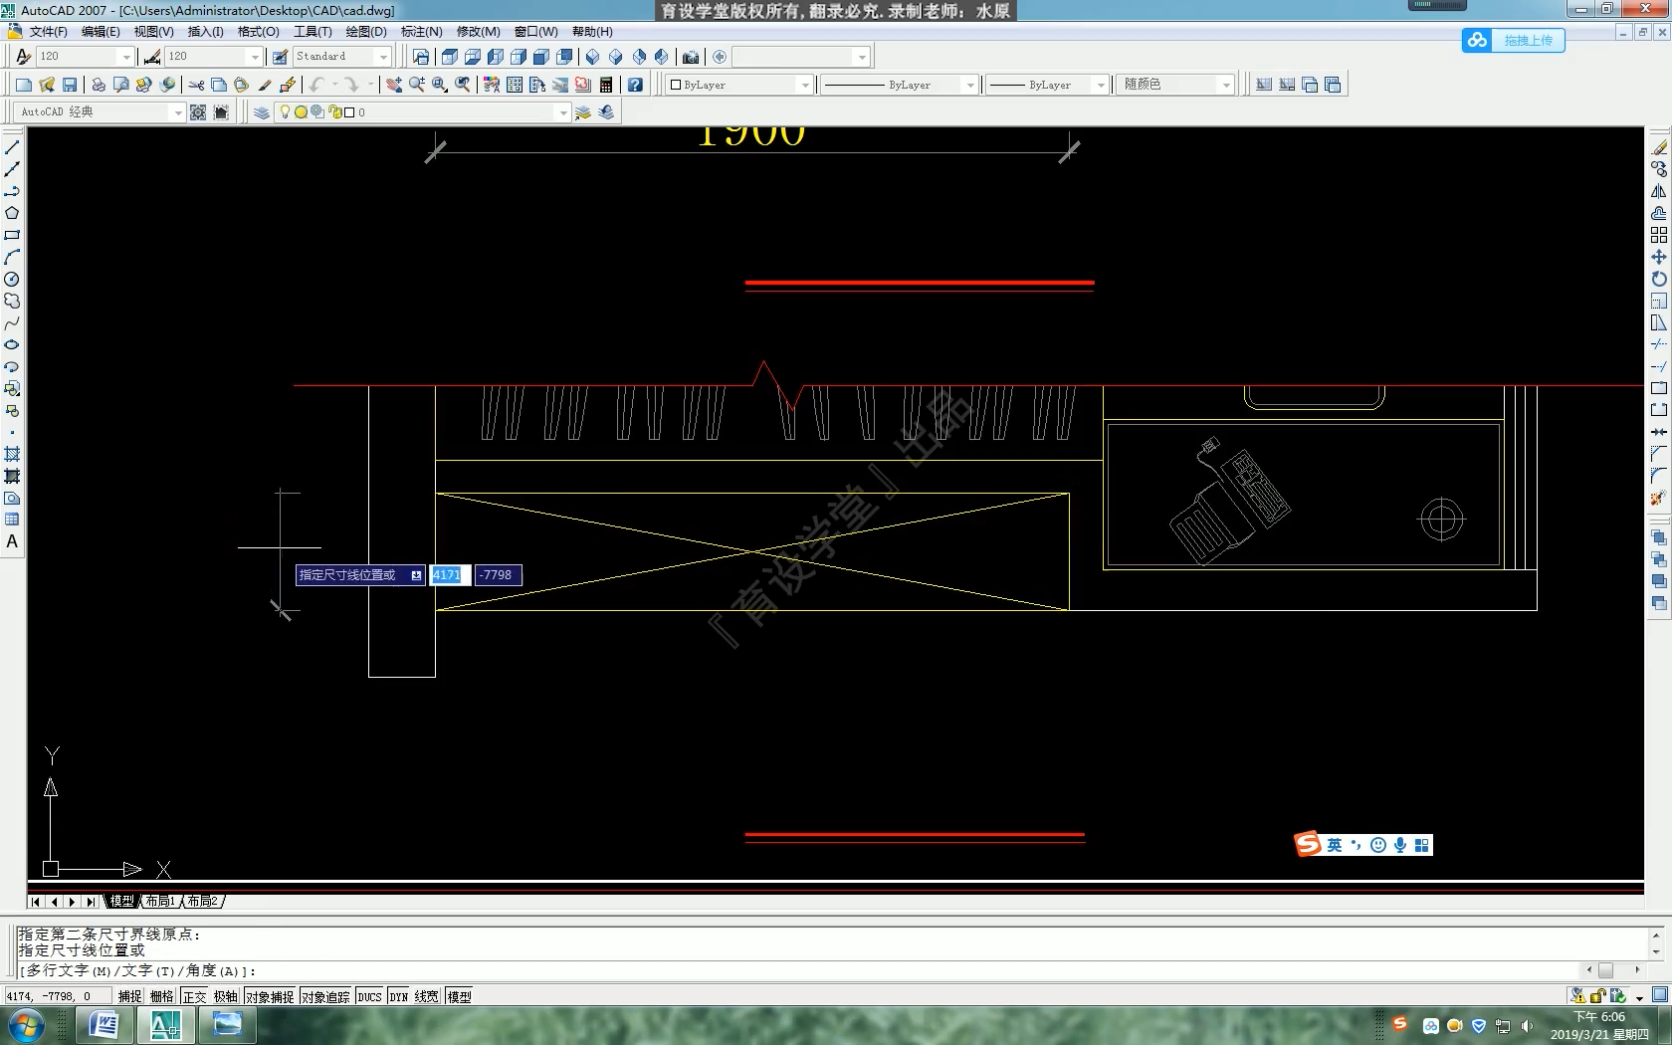Click the Help question mark icon

click(635, 85)
